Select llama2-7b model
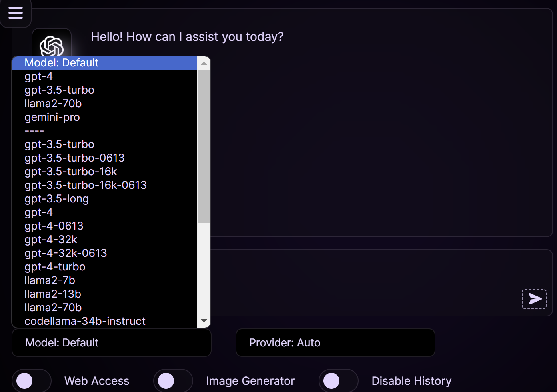557x392 pixels. click(x=105, y=280)
